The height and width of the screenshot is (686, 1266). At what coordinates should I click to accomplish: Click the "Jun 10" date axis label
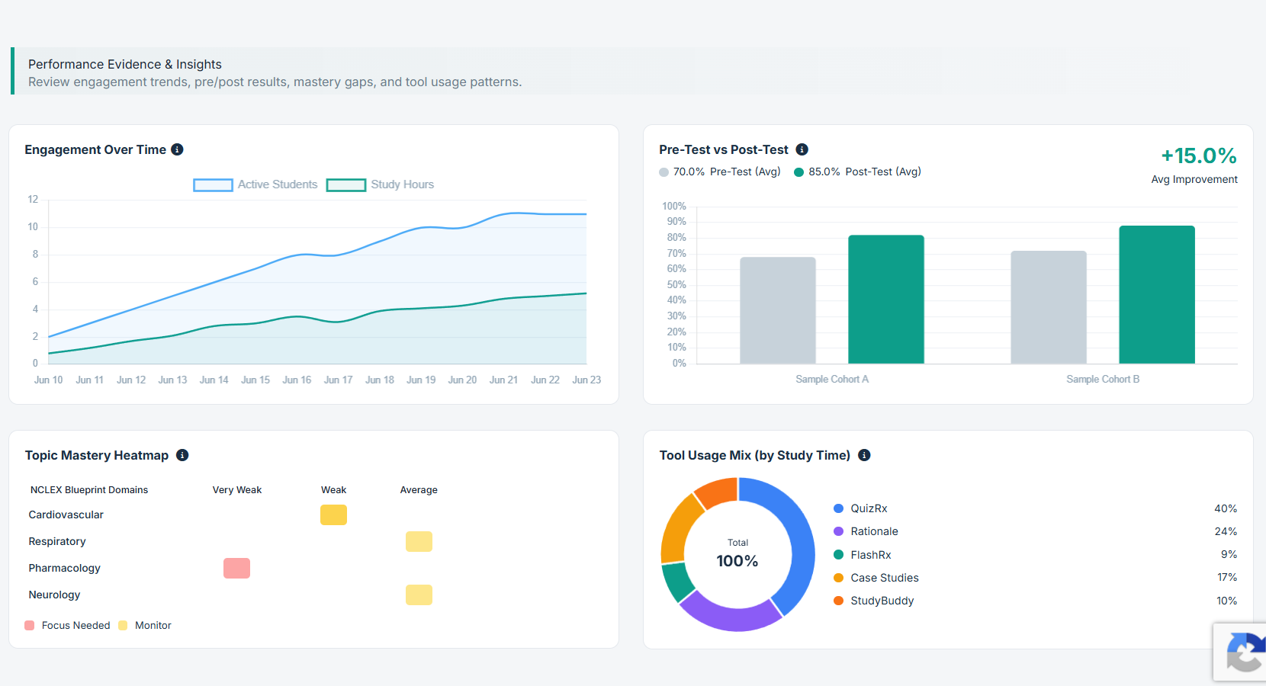pyautogui.click(x=49, y=380)
